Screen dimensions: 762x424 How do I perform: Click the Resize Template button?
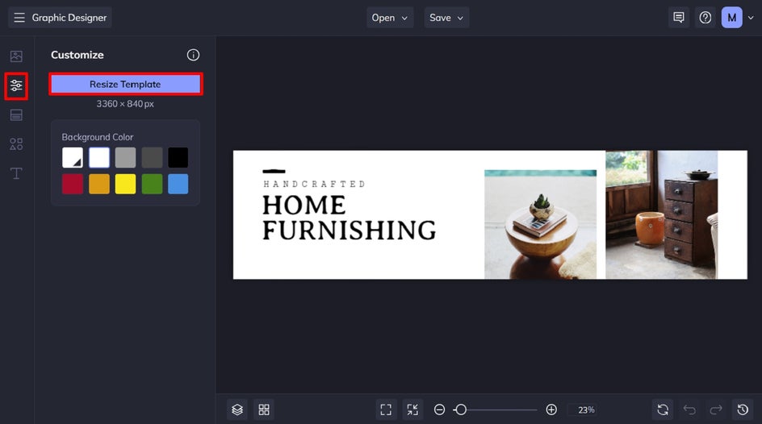coord(125,84)
